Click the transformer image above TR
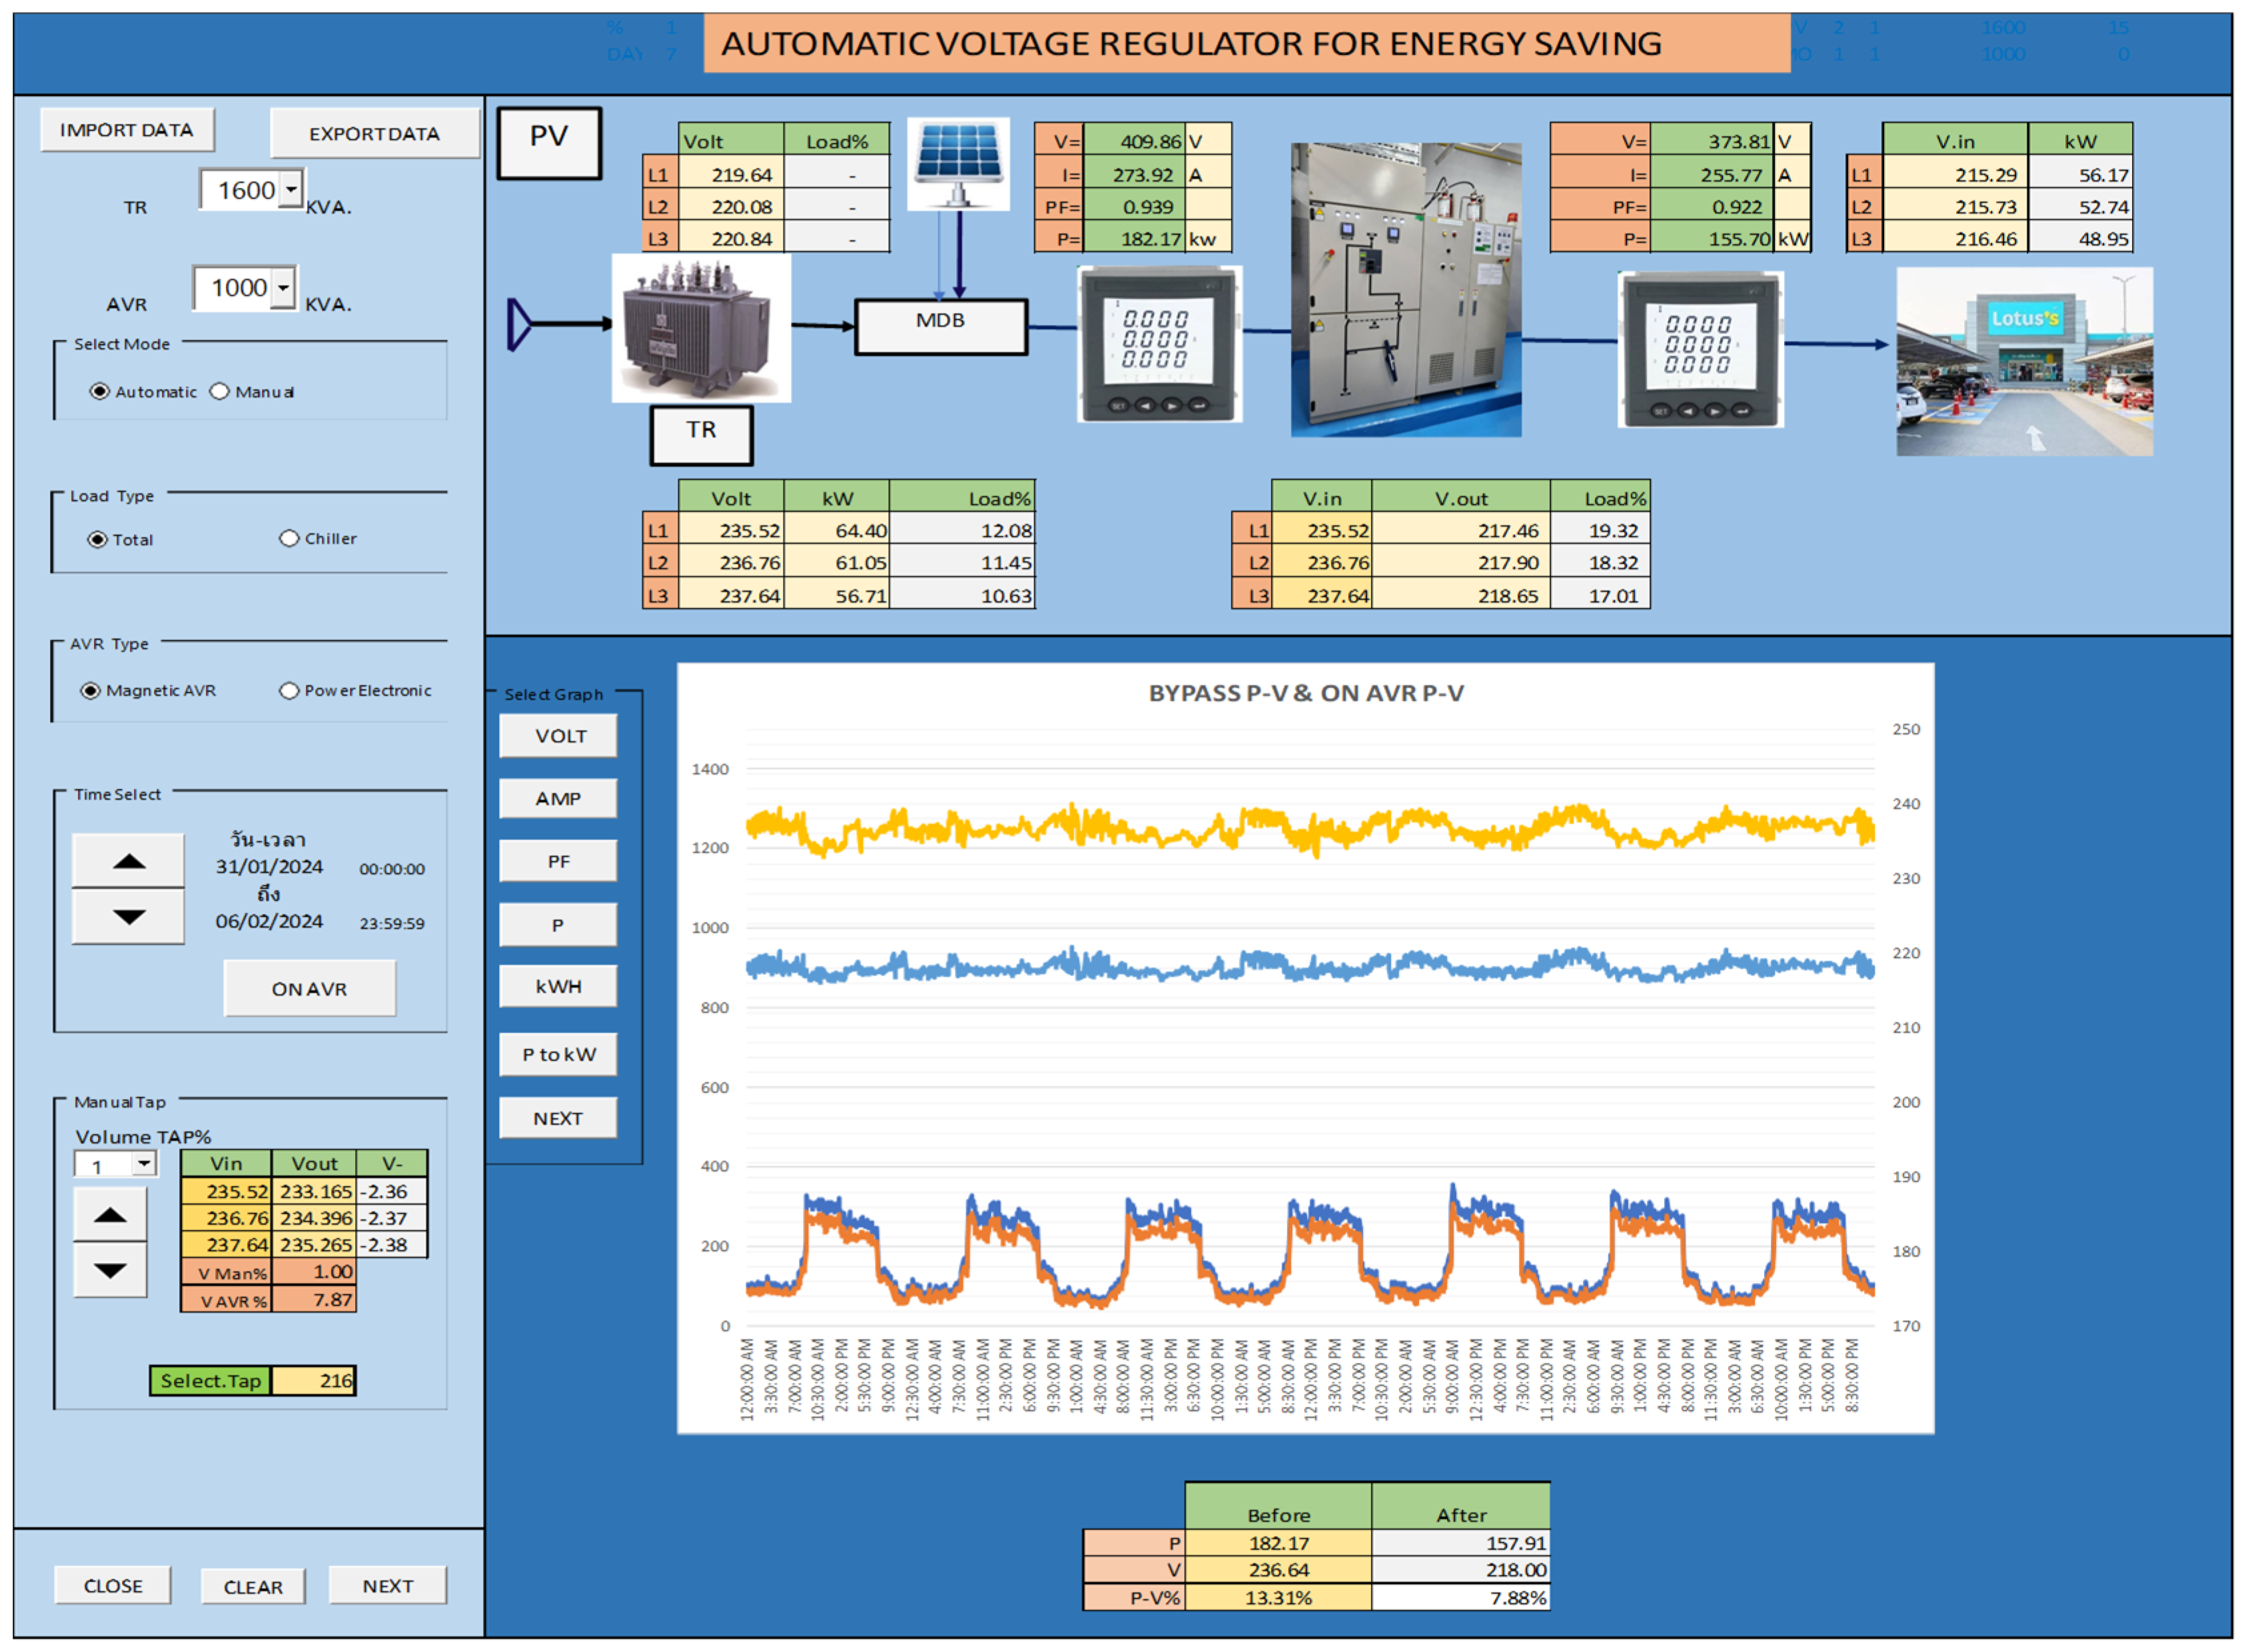Image resolution: width=2244 pixels, height=1652 pixels. click(x=700, y=327)
